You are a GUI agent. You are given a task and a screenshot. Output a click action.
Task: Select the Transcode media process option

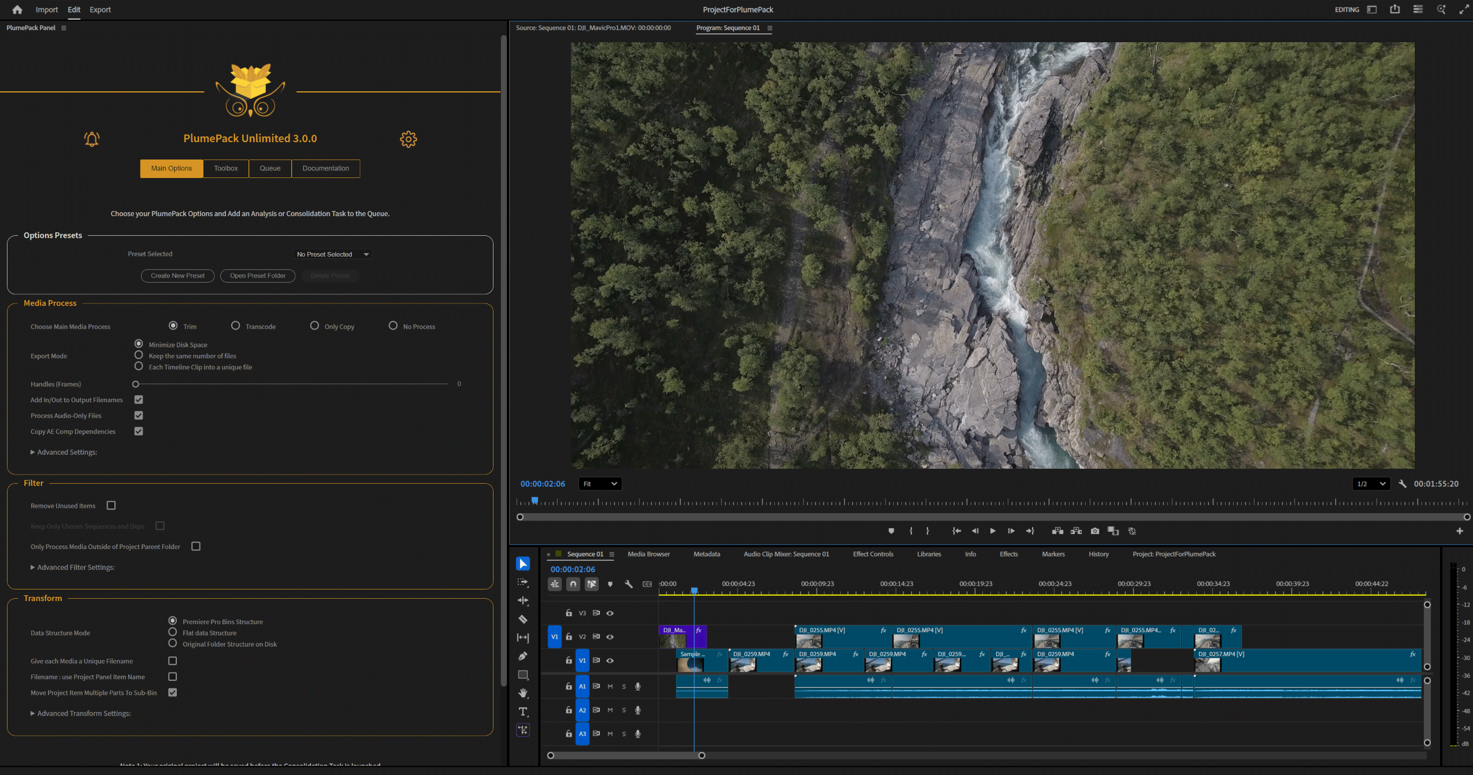coord(235,326)
